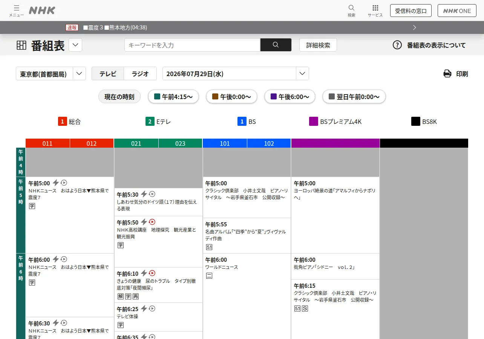
Task: Open the 震度3 熊本地方 breaking news link
Action: (115, 27)
